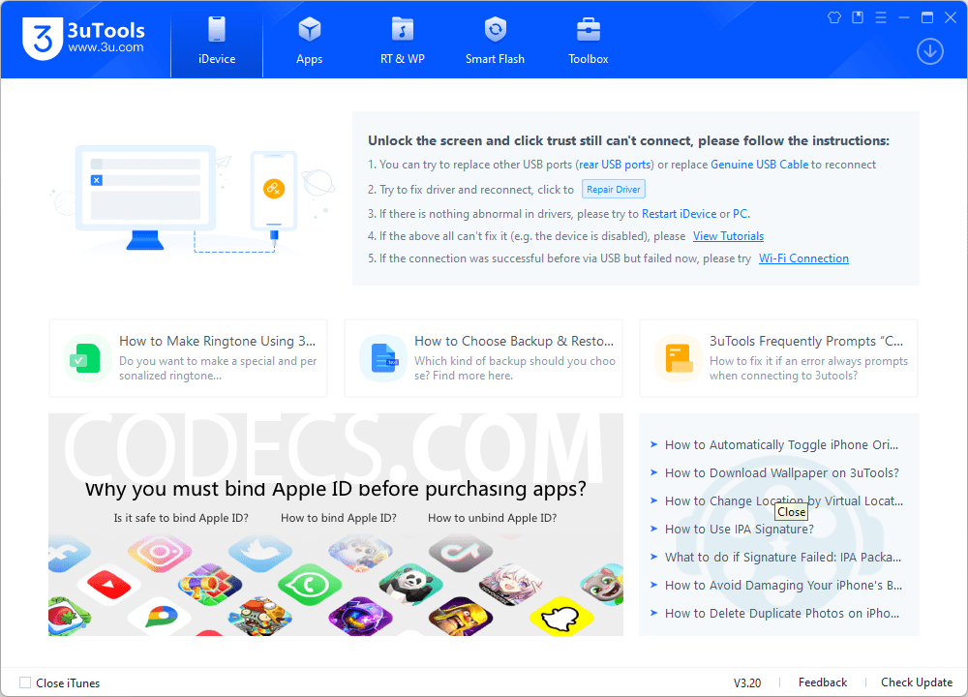Screen dimensions: 968x697
Task: Click the YouTube icon in banner
Action: tap(109, 584)
